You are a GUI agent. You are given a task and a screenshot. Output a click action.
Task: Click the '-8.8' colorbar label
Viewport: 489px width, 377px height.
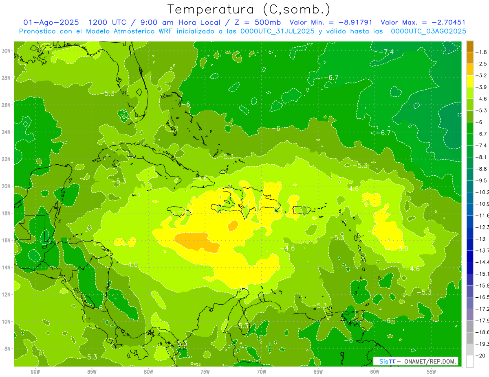click(482, 169)
